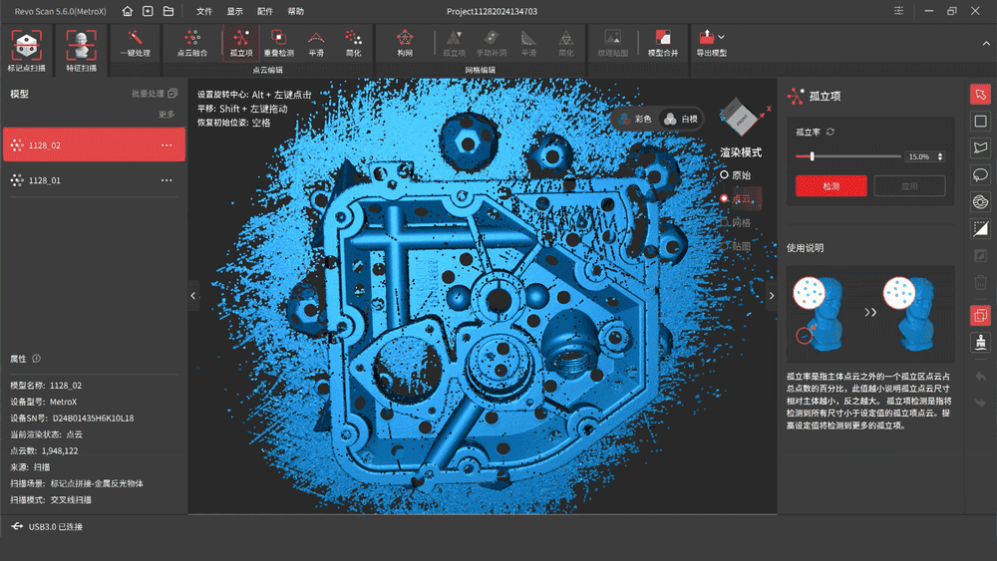Select the 构网 meshing tool
The height and width of the screenshot is (561, 997).
coord(404,44)
